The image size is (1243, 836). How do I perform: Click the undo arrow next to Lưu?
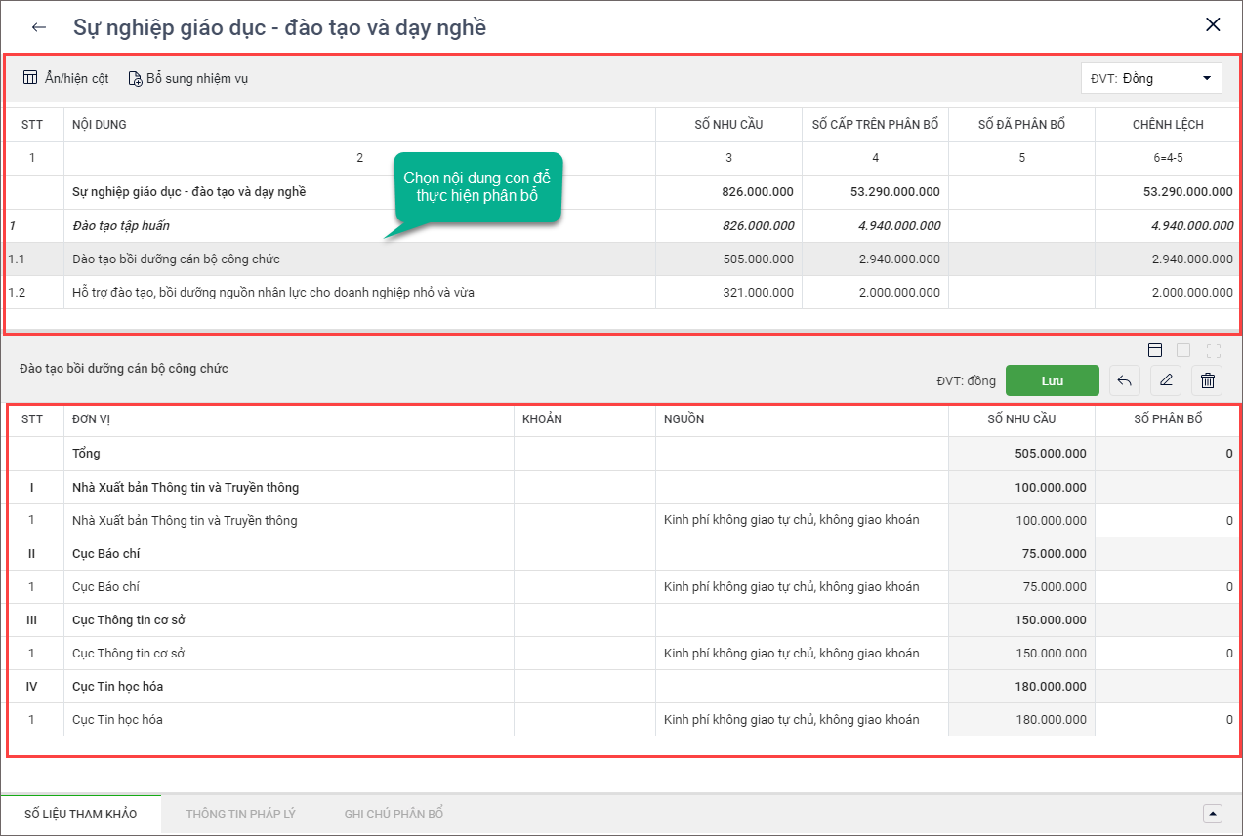point(1125,380)
